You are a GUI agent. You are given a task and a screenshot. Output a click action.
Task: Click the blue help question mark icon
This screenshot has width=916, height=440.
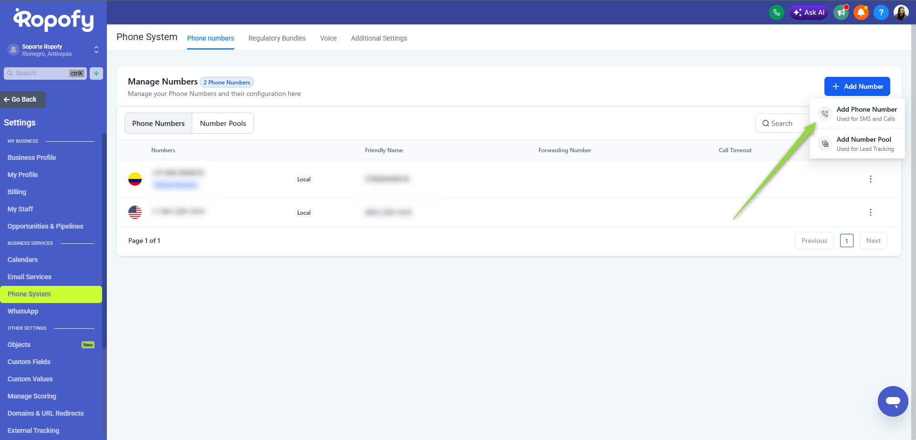pos(881,12)
